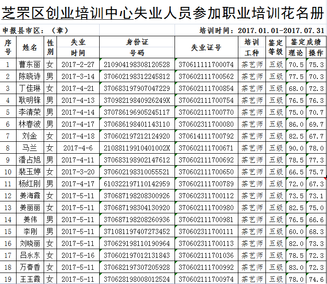
Task: Click the 理论 sub-header cell
Action: 296,53
